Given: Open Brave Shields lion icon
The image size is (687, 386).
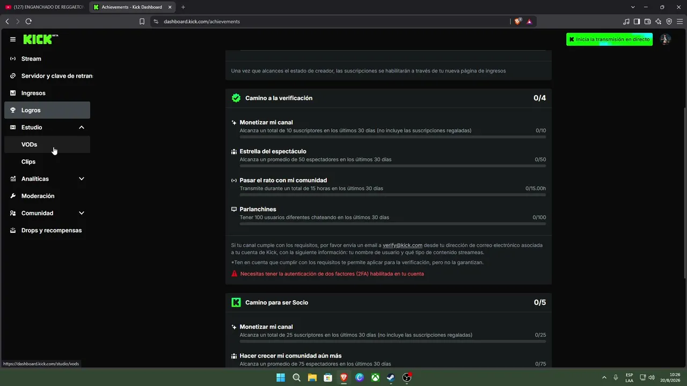Looking at the screenshot, I should tap(518, 21).
